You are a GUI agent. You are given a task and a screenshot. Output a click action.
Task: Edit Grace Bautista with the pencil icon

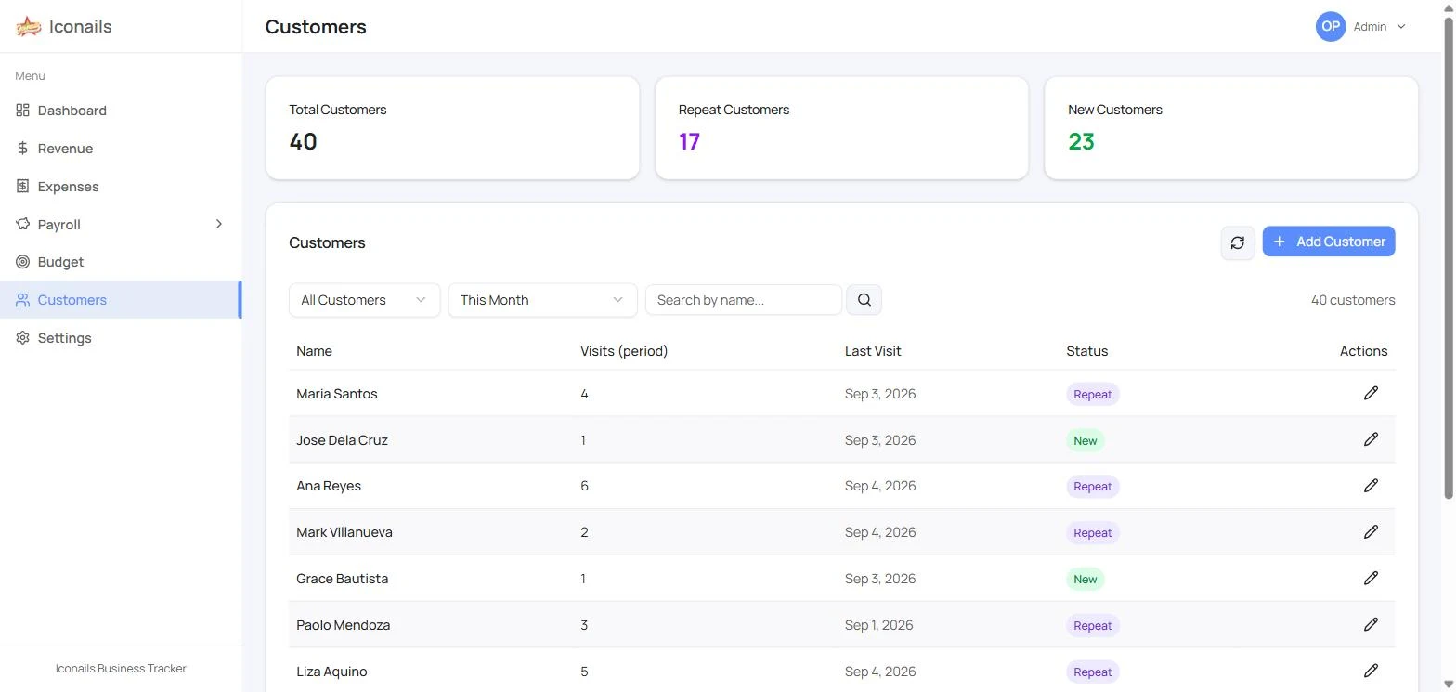pos(1371,578)
